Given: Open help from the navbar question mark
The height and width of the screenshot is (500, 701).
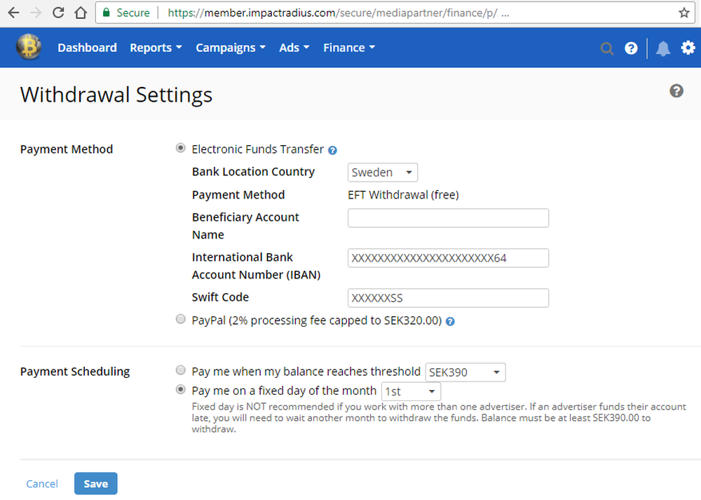Looking at the screenshot, I should [x=631, y=48].
